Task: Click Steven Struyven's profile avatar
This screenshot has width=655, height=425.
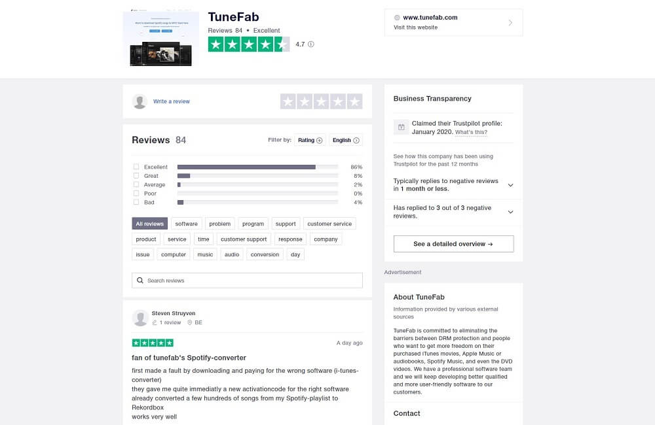Action: point(140,318)
